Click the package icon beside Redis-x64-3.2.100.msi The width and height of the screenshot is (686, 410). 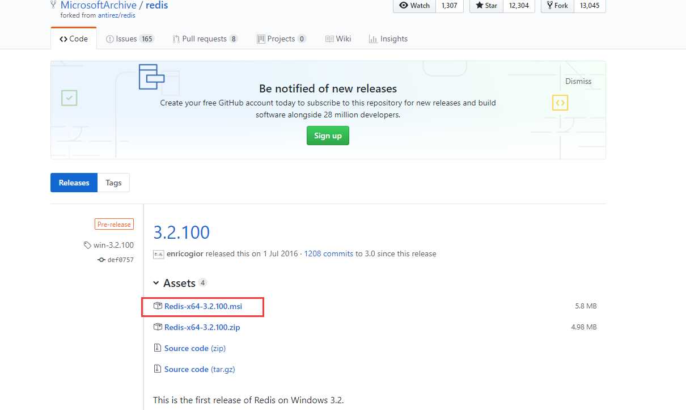coord(158,306)
